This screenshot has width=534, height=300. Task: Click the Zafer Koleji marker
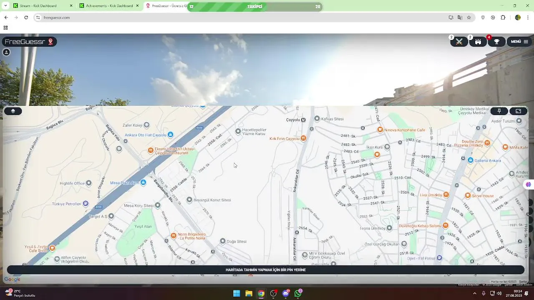[146, 125]
